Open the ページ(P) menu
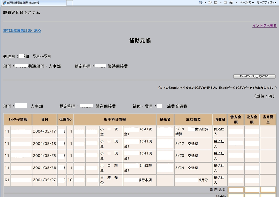 click(247, 3)
